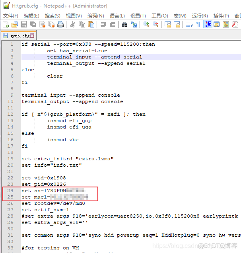Click the Cut scissors icon
Screen dimensions: 241x253
(x=73, y=25)
